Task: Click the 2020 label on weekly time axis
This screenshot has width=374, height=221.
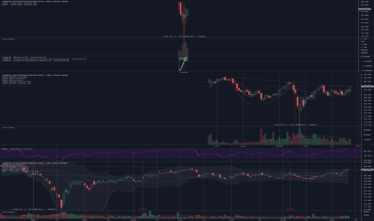Action: point(279,146)
